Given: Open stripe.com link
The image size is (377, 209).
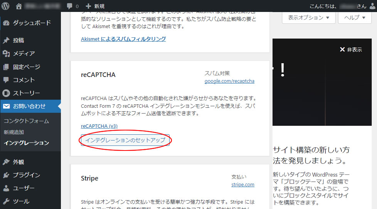Looking at the screenshot, I should click(x=243, y=184).
